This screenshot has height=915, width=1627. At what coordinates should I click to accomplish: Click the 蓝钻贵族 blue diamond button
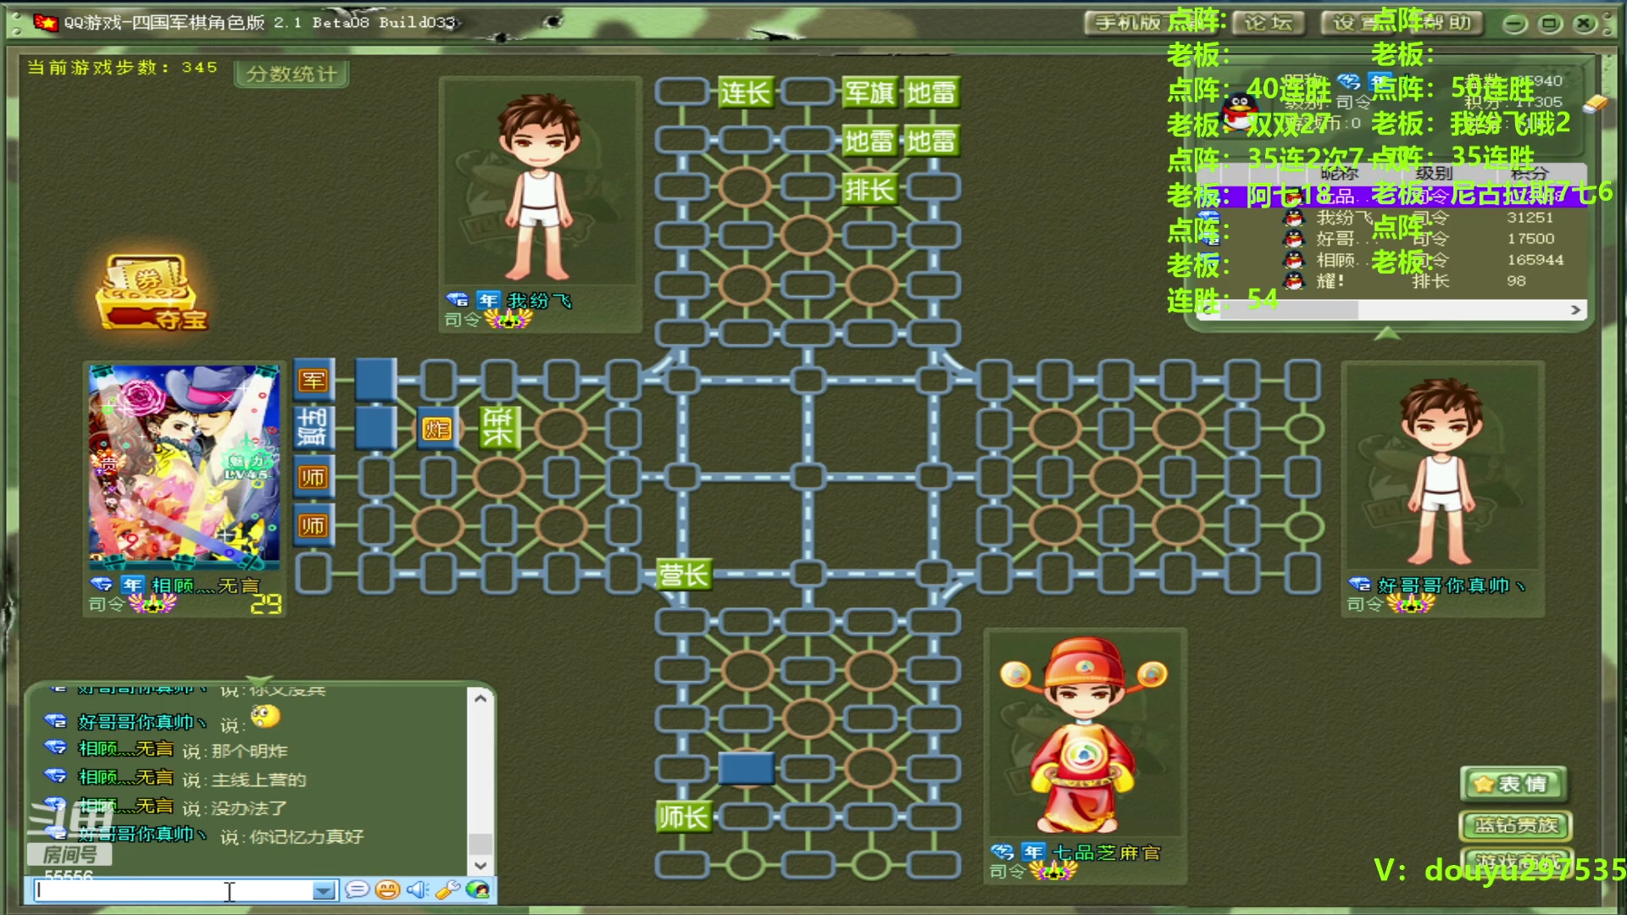click(x=1515, y=825)
